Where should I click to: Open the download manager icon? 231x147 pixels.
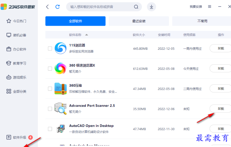(151, 7)
